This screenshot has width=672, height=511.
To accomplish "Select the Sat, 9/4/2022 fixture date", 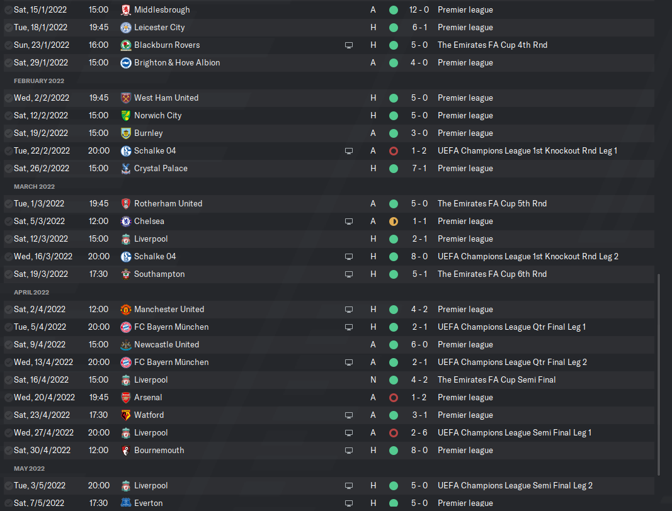I will pos(39,345).
